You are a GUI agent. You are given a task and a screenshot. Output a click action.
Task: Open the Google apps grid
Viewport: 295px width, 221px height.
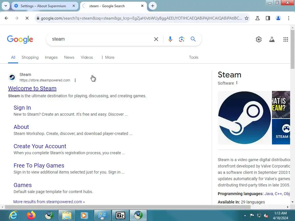point(285,39)
